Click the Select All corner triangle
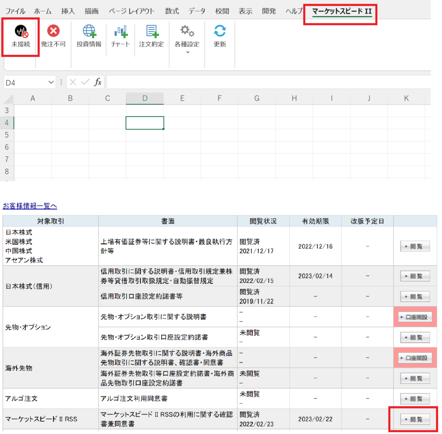Image resolution: width=442 pixels, height=434 pixels. pyautogui.click(x=9, y=99)
